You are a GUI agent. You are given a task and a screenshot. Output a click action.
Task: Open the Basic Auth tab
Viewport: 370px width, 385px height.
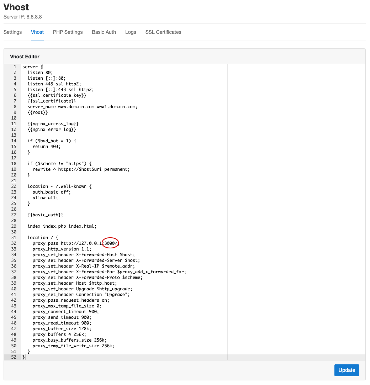(104, 32)
